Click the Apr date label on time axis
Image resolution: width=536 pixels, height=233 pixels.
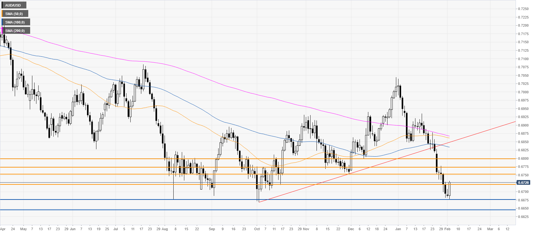(3, 229)
